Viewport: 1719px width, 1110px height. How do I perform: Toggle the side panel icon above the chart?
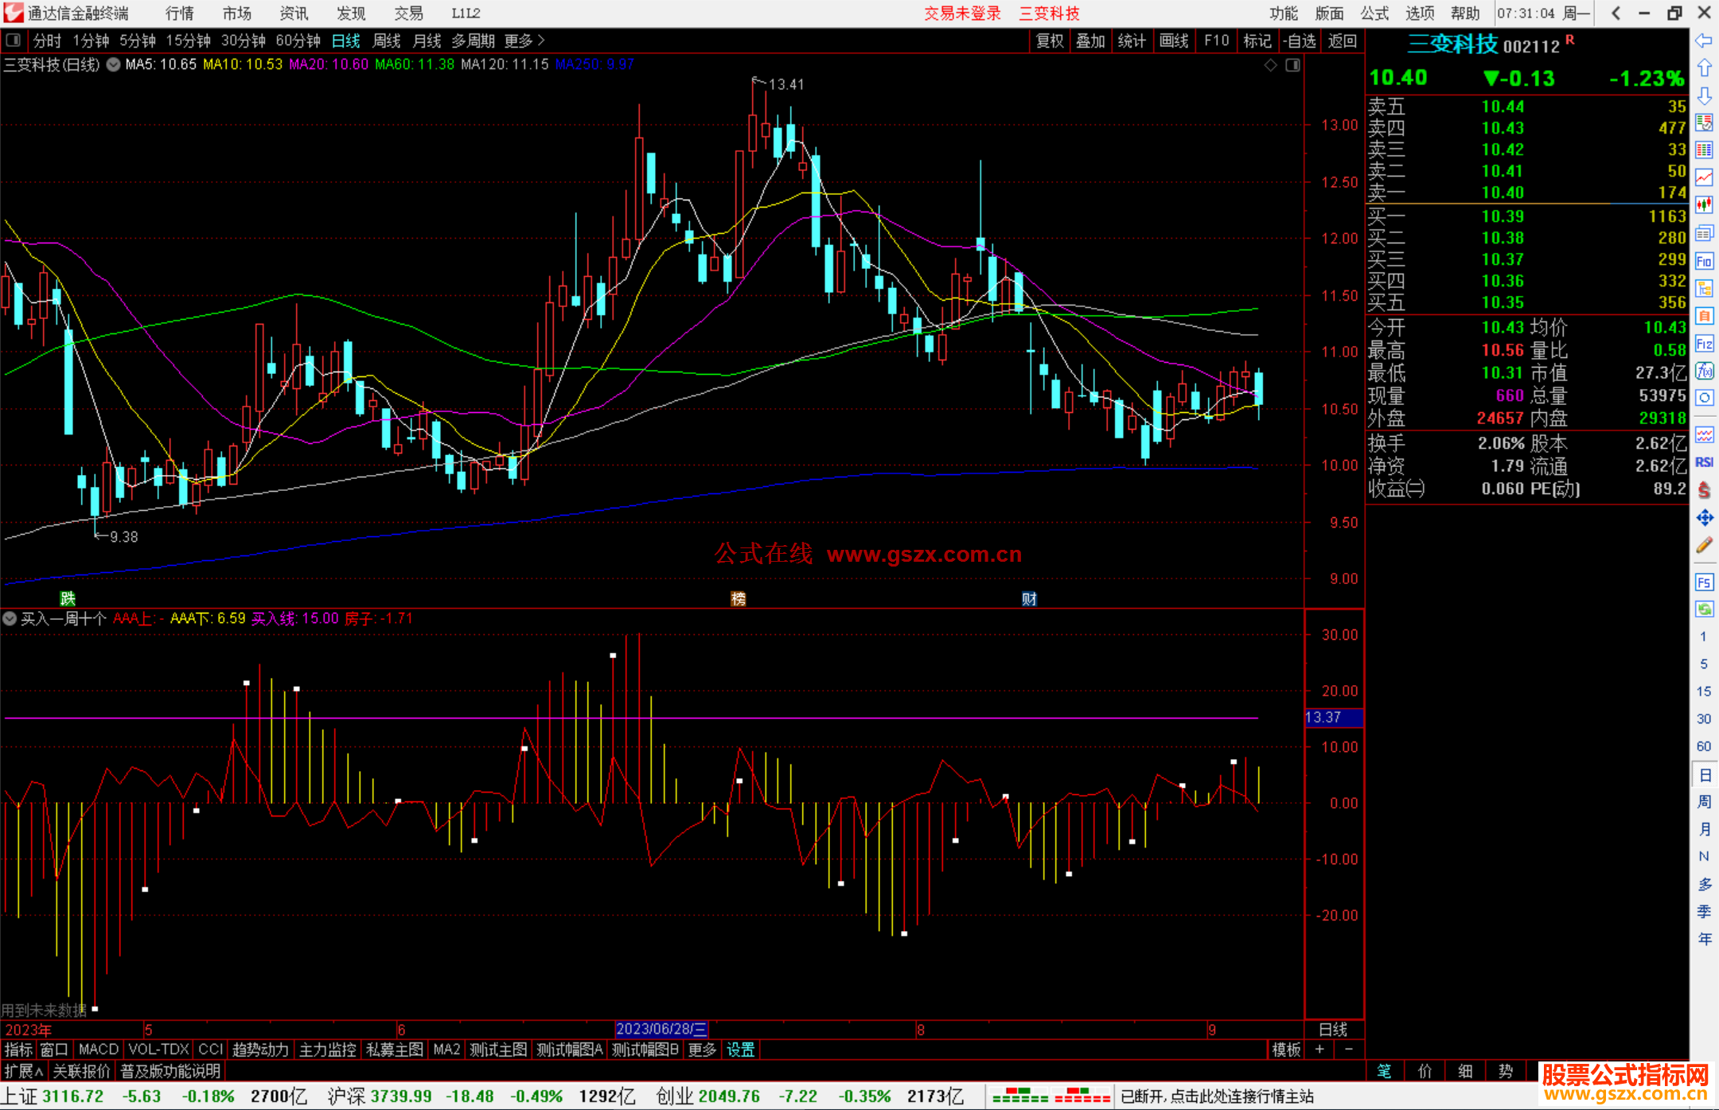(x=1293, y=64)
